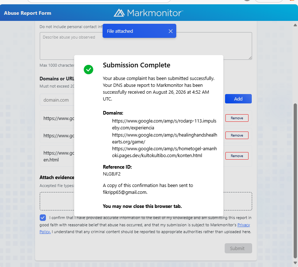
Task: Click the Domains: label in dialog
Action: [113, 113]
